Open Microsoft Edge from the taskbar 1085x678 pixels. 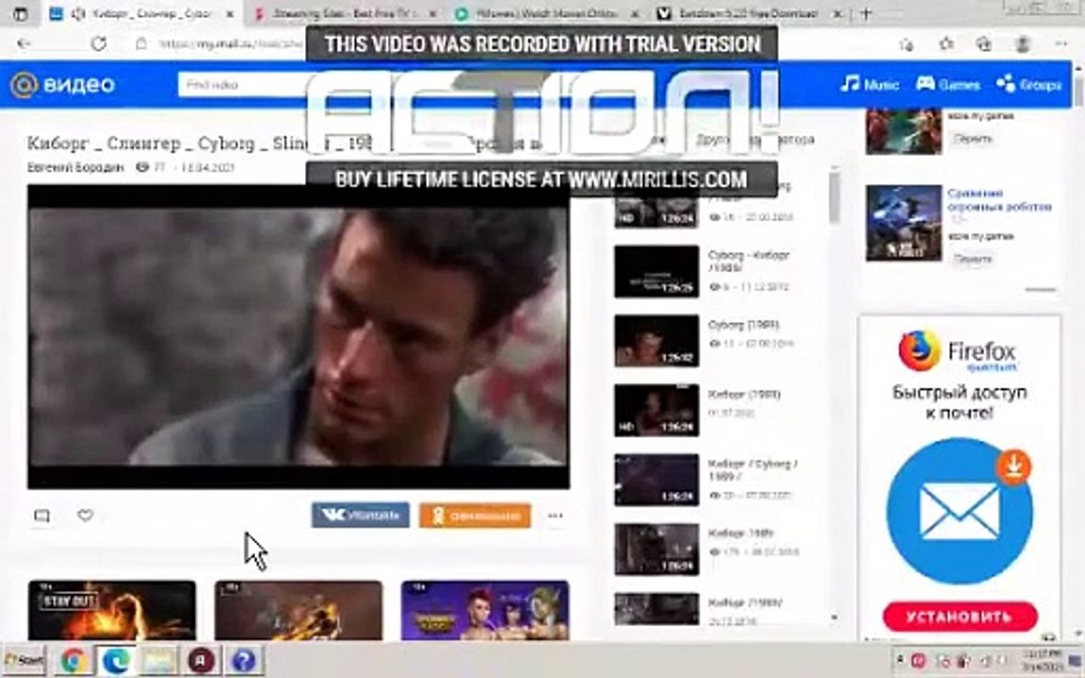pos(116,661)
